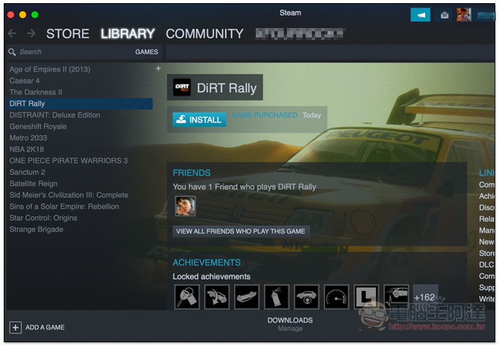Click the DiRT Rally game logo icon
499x346 pixels.
click(x=182, y=87)
